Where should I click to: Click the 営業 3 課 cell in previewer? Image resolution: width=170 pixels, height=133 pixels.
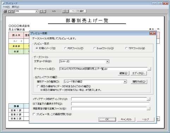pyautogui.click(x=16, y=119)
